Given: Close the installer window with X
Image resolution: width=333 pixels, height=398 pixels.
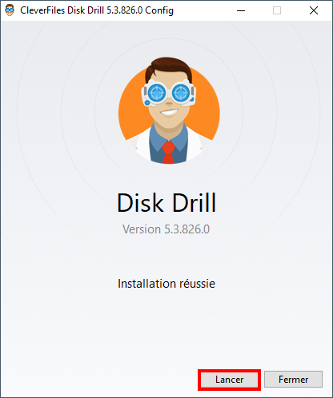Looking at the screenshot, I should point(314,10).
